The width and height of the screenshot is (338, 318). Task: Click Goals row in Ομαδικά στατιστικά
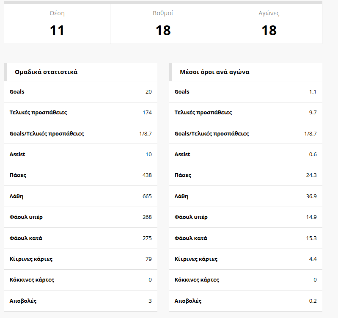tap(80, 92)
